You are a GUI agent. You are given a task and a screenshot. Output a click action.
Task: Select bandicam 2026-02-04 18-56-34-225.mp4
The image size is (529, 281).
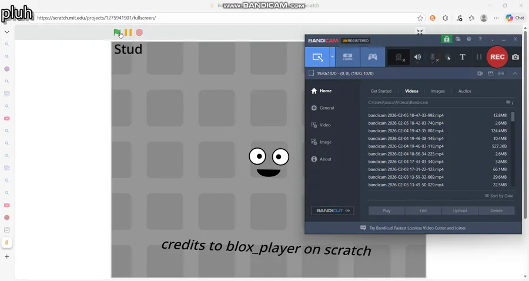click(437, 154)
